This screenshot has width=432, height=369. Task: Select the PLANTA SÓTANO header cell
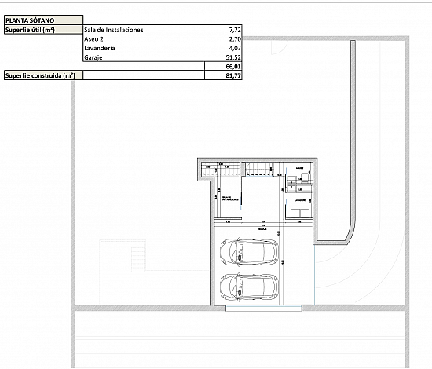(x=43, y=20)
